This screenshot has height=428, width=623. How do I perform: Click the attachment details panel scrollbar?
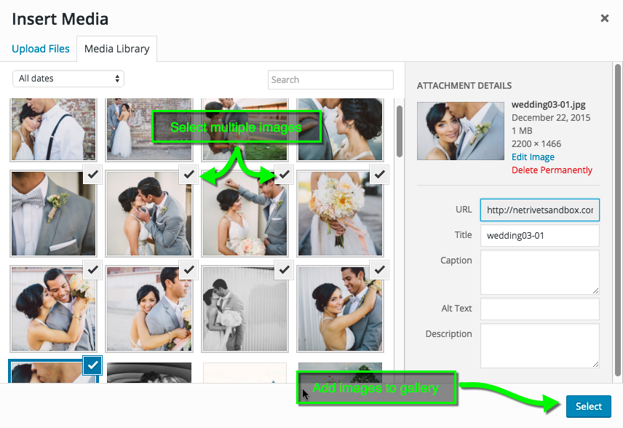[617, 220]
